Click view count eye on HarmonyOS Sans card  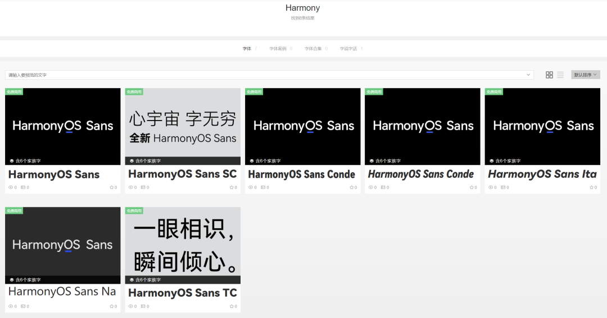click(11, 187)
